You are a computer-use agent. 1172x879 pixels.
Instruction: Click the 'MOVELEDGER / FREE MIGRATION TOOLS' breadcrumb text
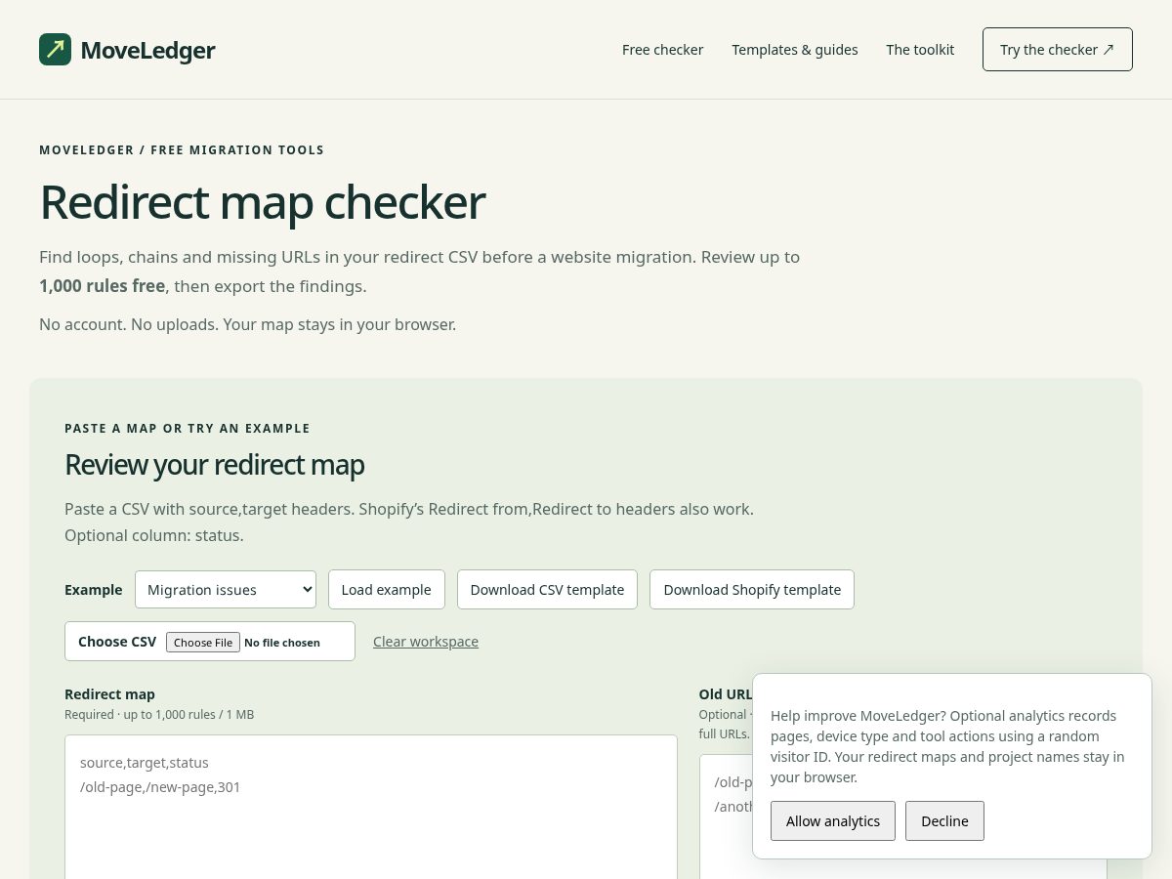point(182,150)
